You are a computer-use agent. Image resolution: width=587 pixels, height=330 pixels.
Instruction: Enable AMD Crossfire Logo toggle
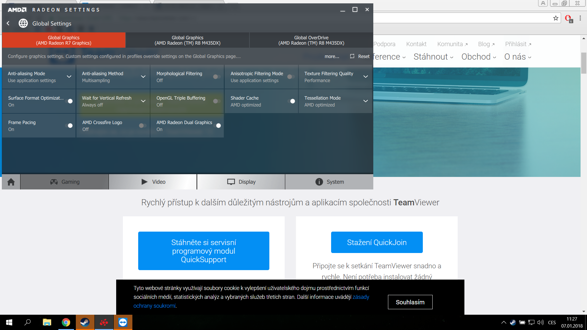(142, 126)
